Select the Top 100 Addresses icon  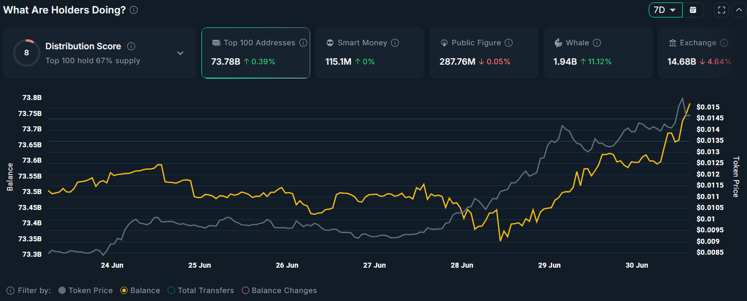[216, 43]
